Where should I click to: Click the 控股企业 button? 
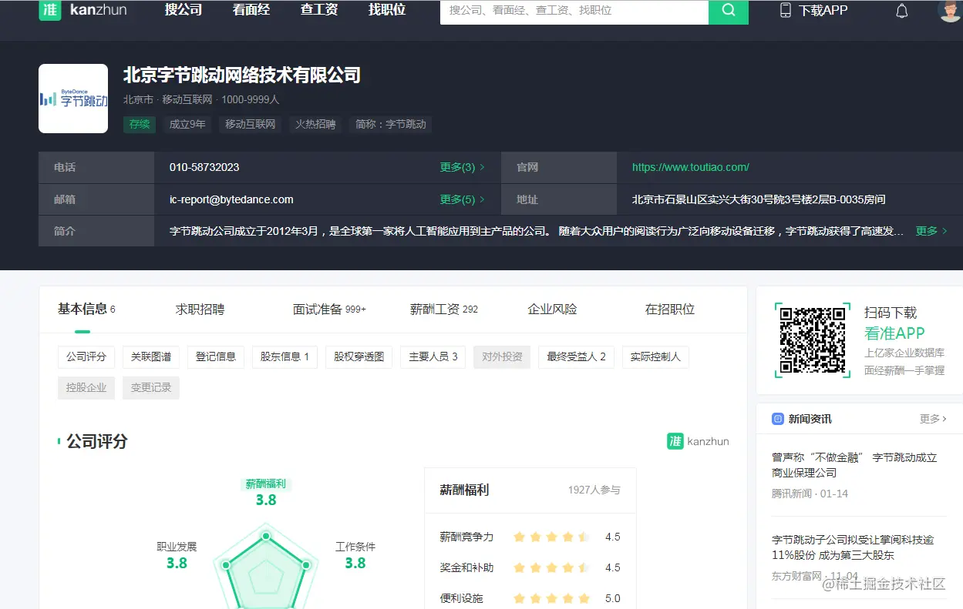(x=86, y=388)
